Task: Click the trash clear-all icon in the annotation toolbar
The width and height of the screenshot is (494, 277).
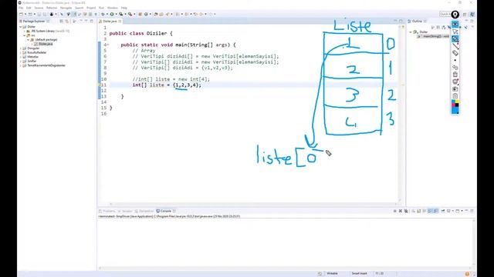Action: click(455, 75)
